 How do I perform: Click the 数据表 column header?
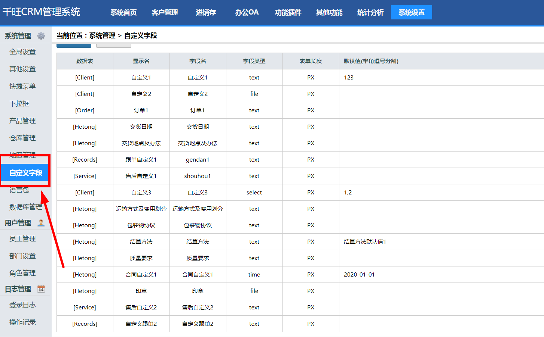(x=85, y=61)
